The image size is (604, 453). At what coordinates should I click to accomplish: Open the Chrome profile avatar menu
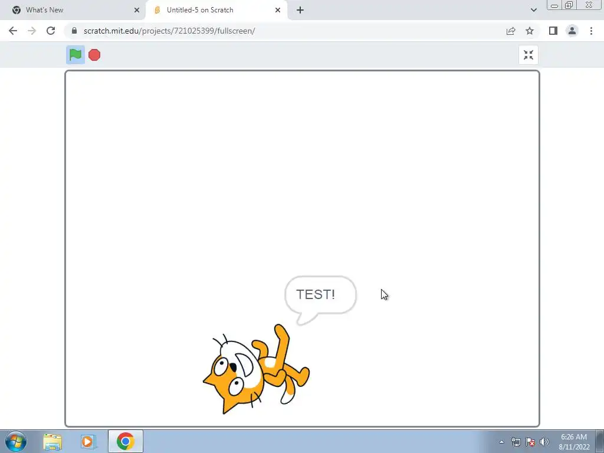(572, 31)
